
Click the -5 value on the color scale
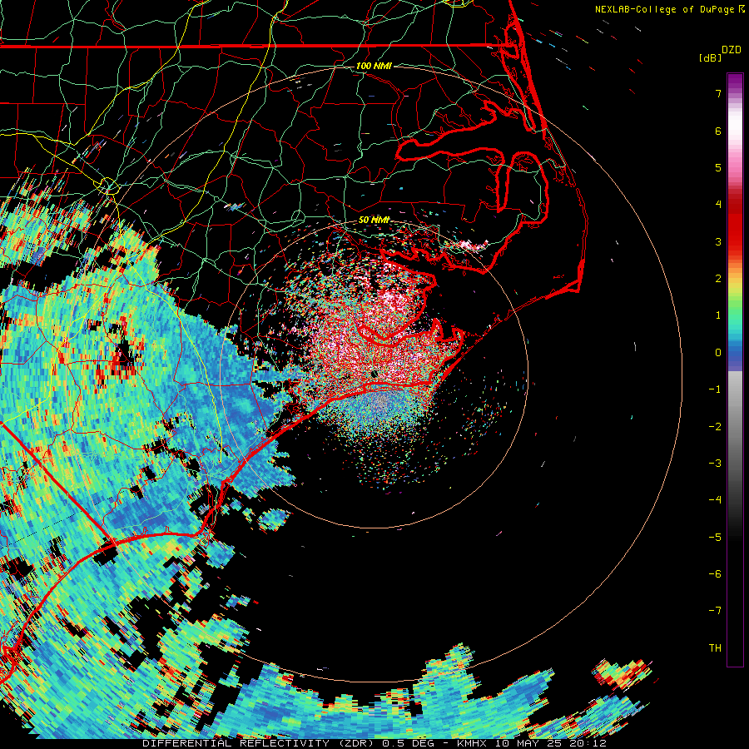click(715, 538)
